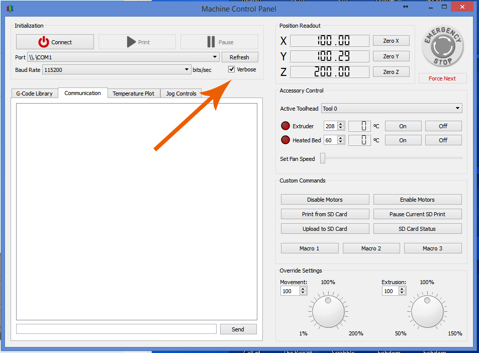Click the Zero X button
479x353 pixels.
(391, 41)
